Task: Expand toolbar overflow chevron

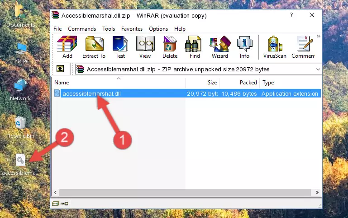Action: pyautogui.click(x=319, y=36)
